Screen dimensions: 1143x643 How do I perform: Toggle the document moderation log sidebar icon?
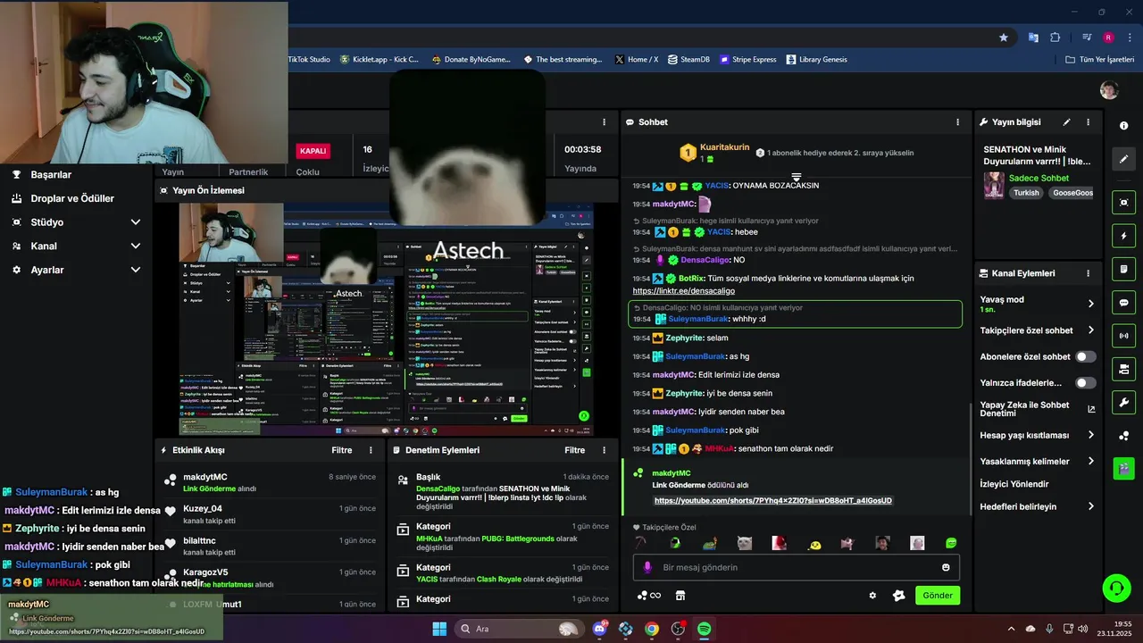pos(1123,269)
